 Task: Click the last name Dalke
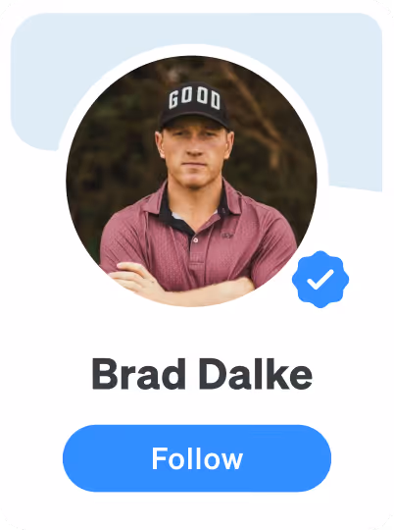point(256,374)
